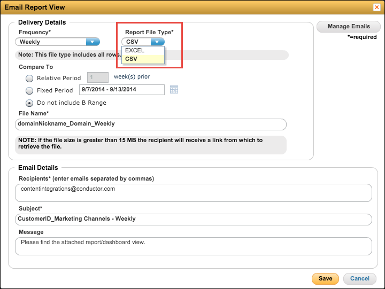Open the Fixed Period calendar picker icon
This screenshot has height=289, width=385.
[174, 90]
